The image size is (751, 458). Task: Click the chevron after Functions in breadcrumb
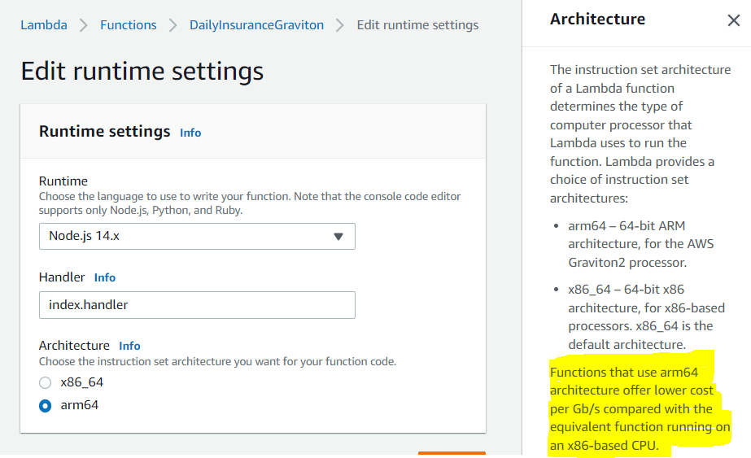pos(173,25)
